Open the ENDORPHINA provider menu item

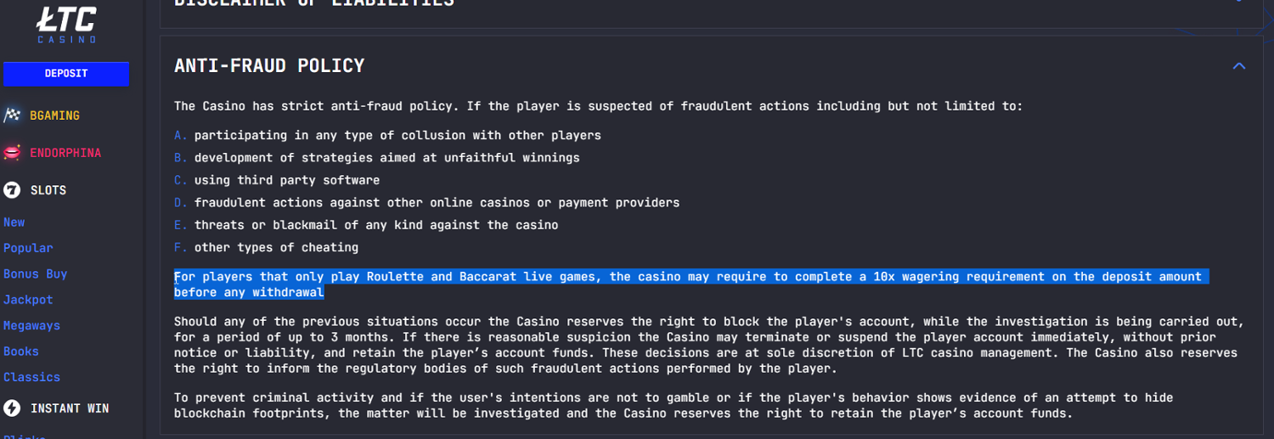pos(65,153)
